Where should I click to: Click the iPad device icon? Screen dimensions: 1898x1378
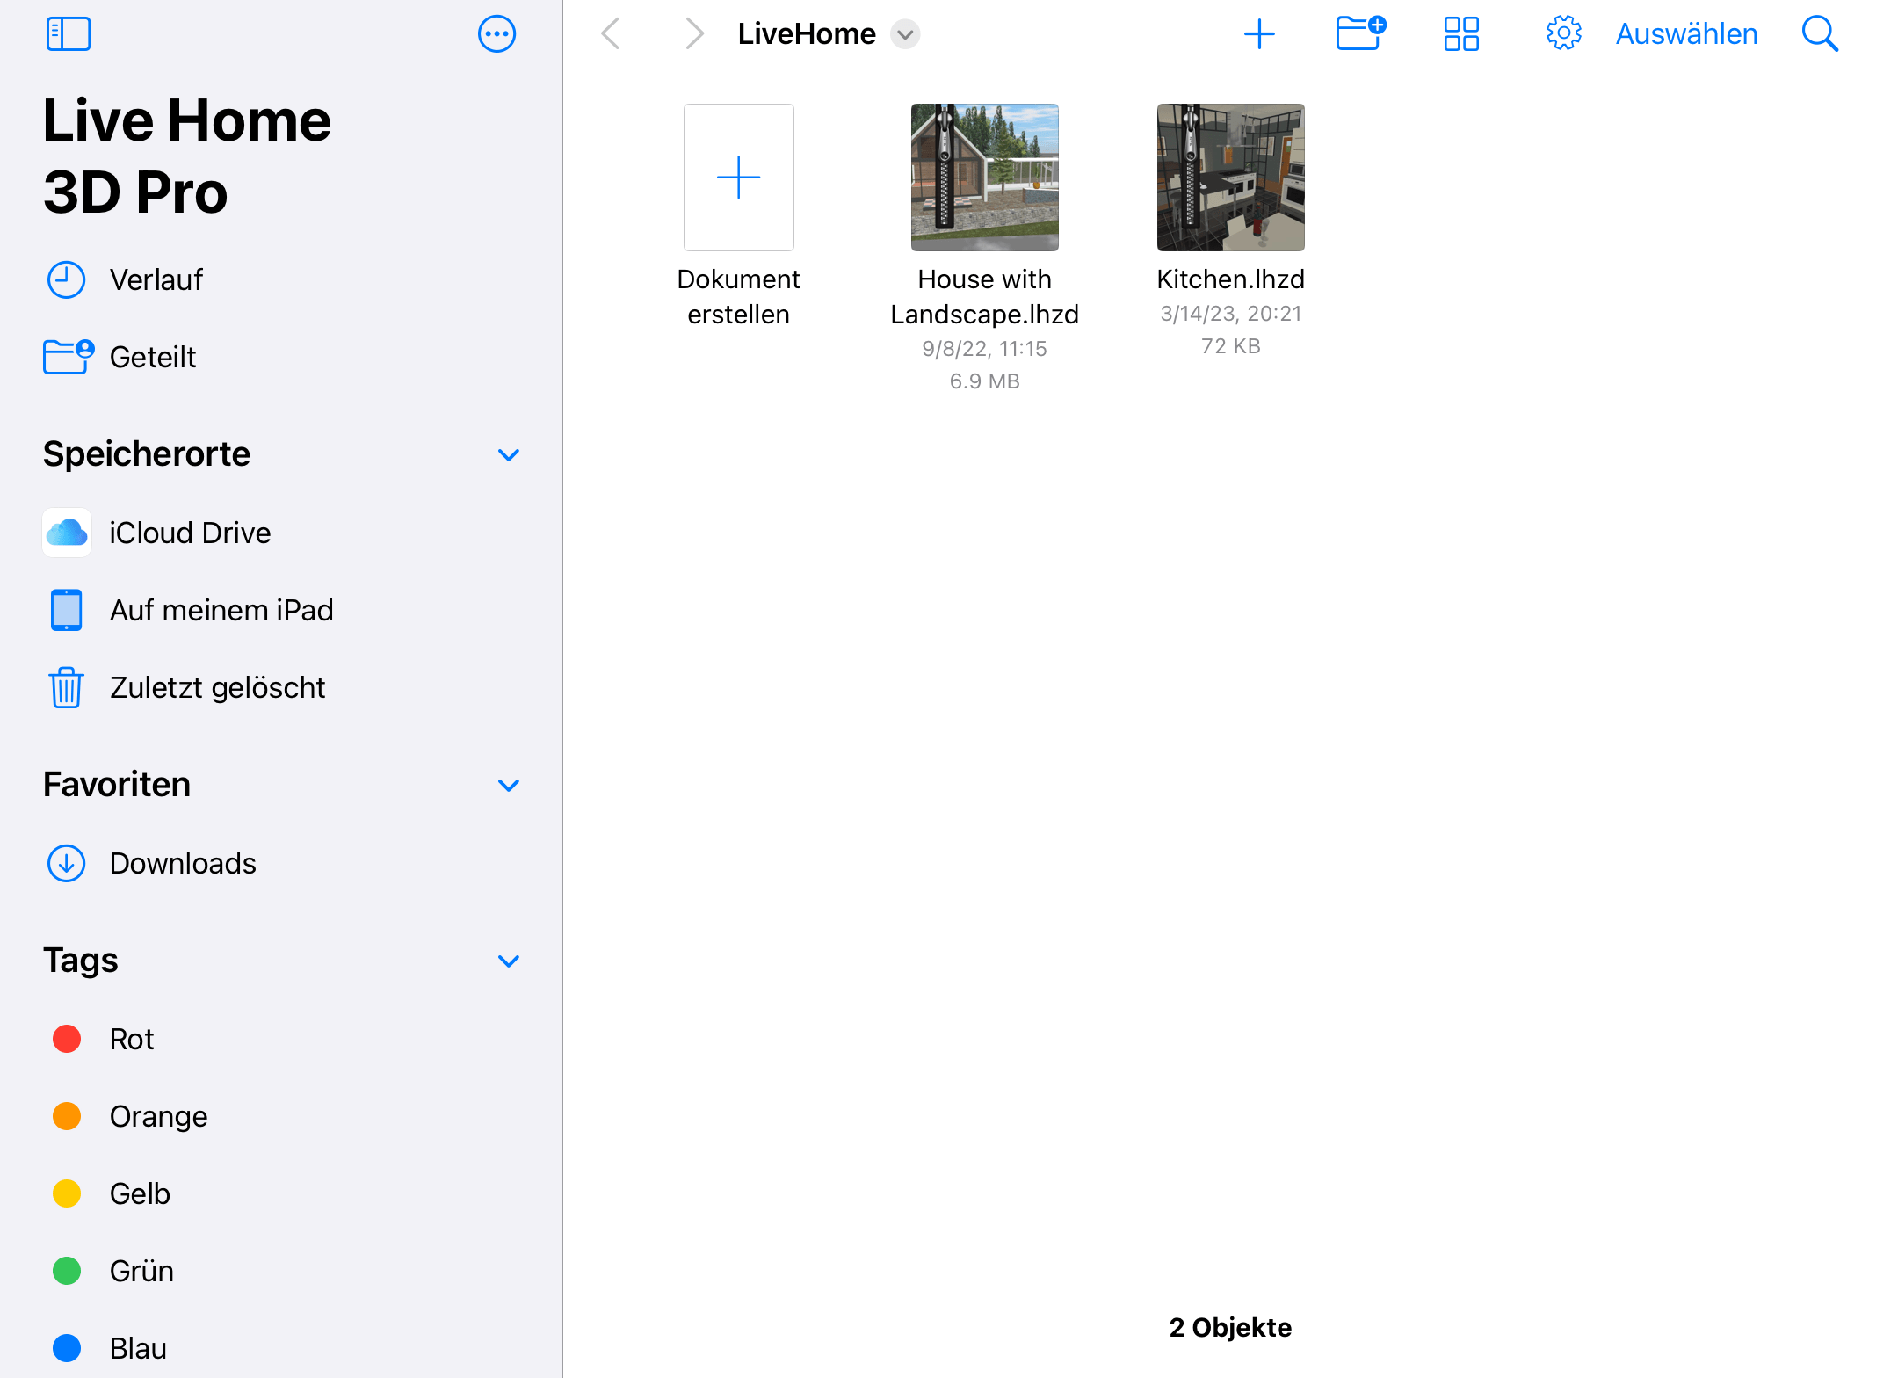[66, 610]
